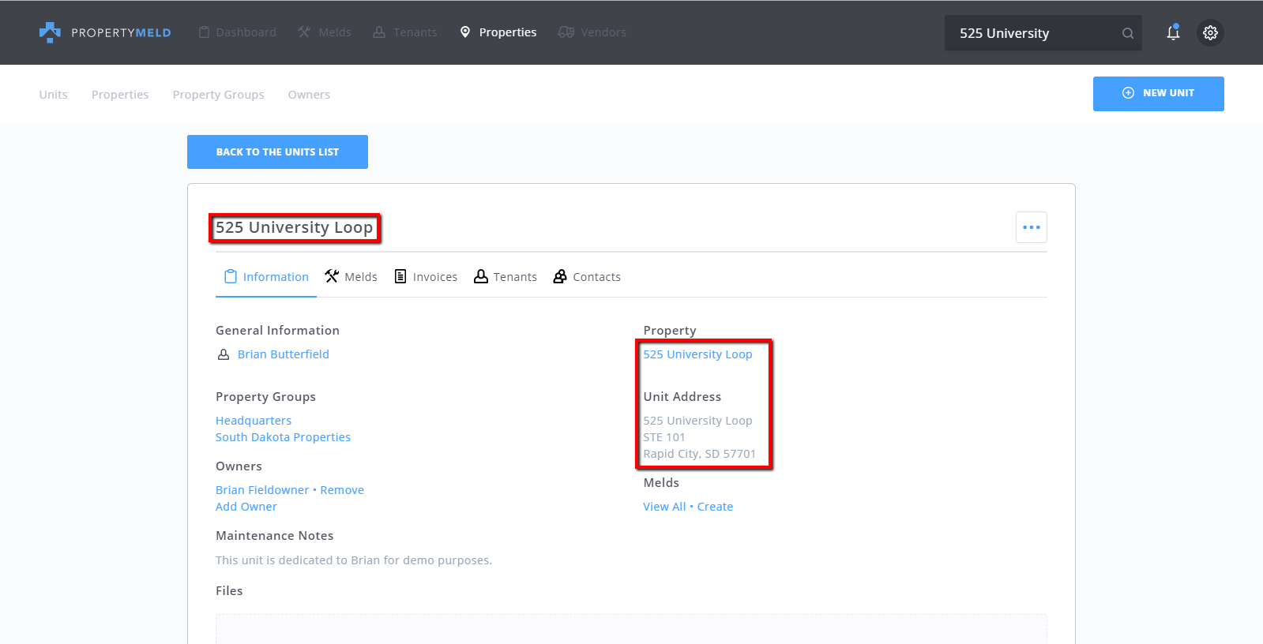Image resolution: width=1263 pixels, height=644 pixels.
Task: Click the maintenance notes text about Brian
Action: [x=354, y=560]
